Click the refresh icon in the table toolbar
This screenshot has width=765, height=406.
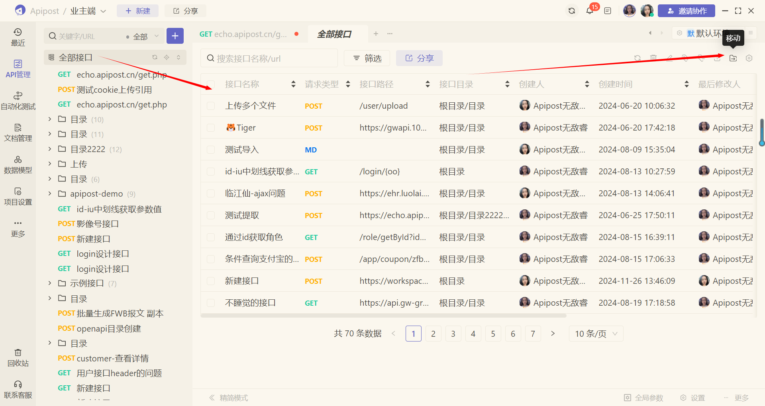point(637,58)
